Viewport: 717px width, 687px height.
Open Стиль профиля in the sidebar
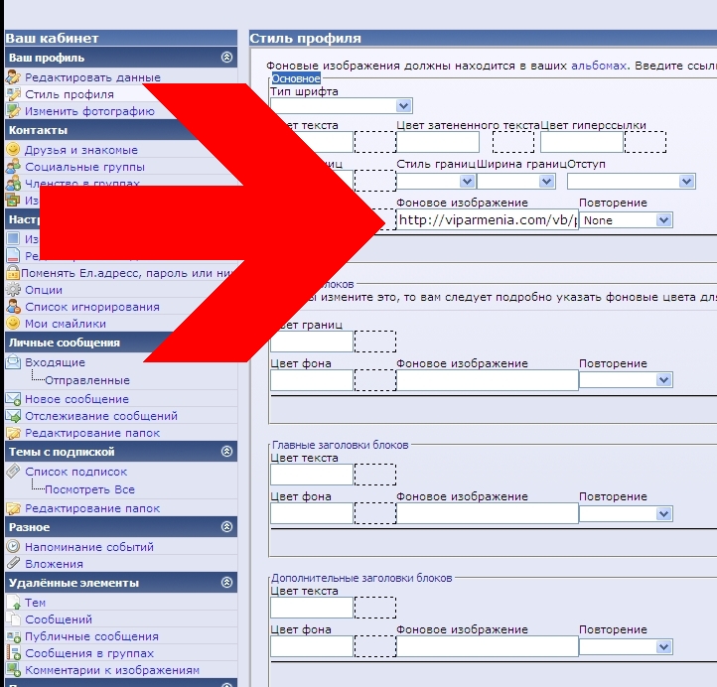click(x=69, y=94)
